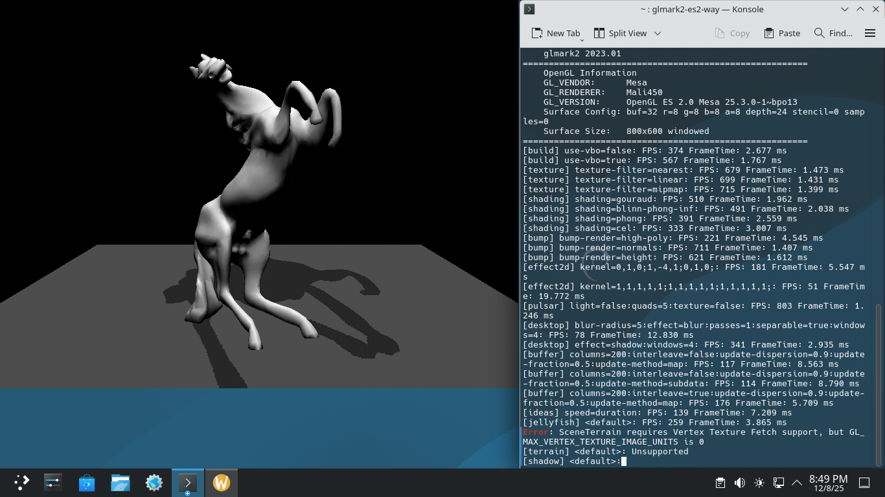Open the KDE application launcher
Screen dimensions: 885x497
(21, 483)
